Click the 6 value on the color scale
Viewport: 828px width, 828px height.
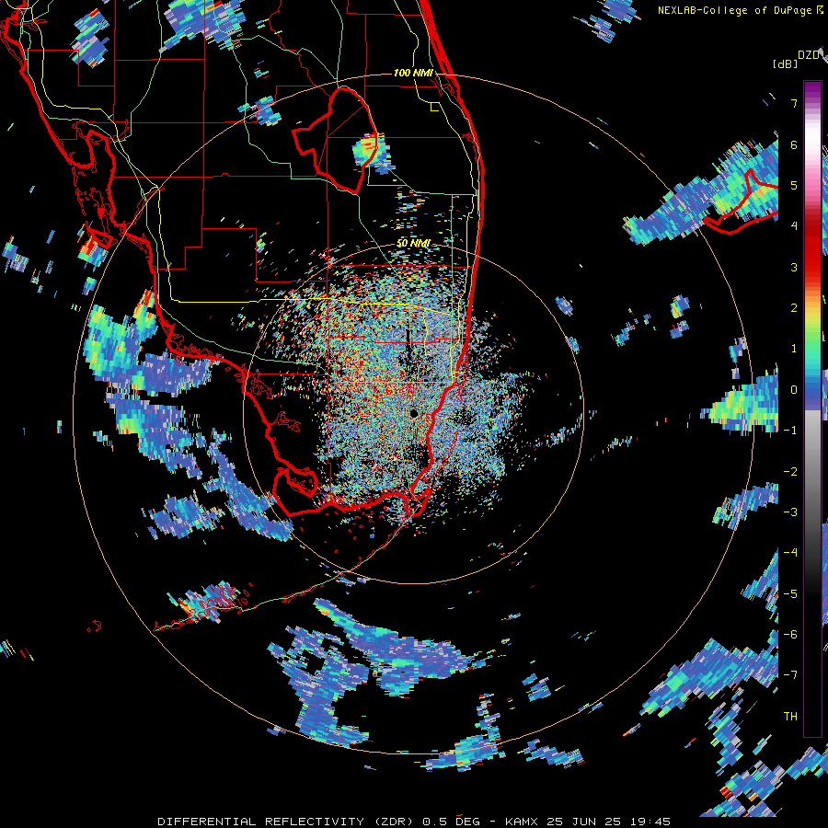794,144
